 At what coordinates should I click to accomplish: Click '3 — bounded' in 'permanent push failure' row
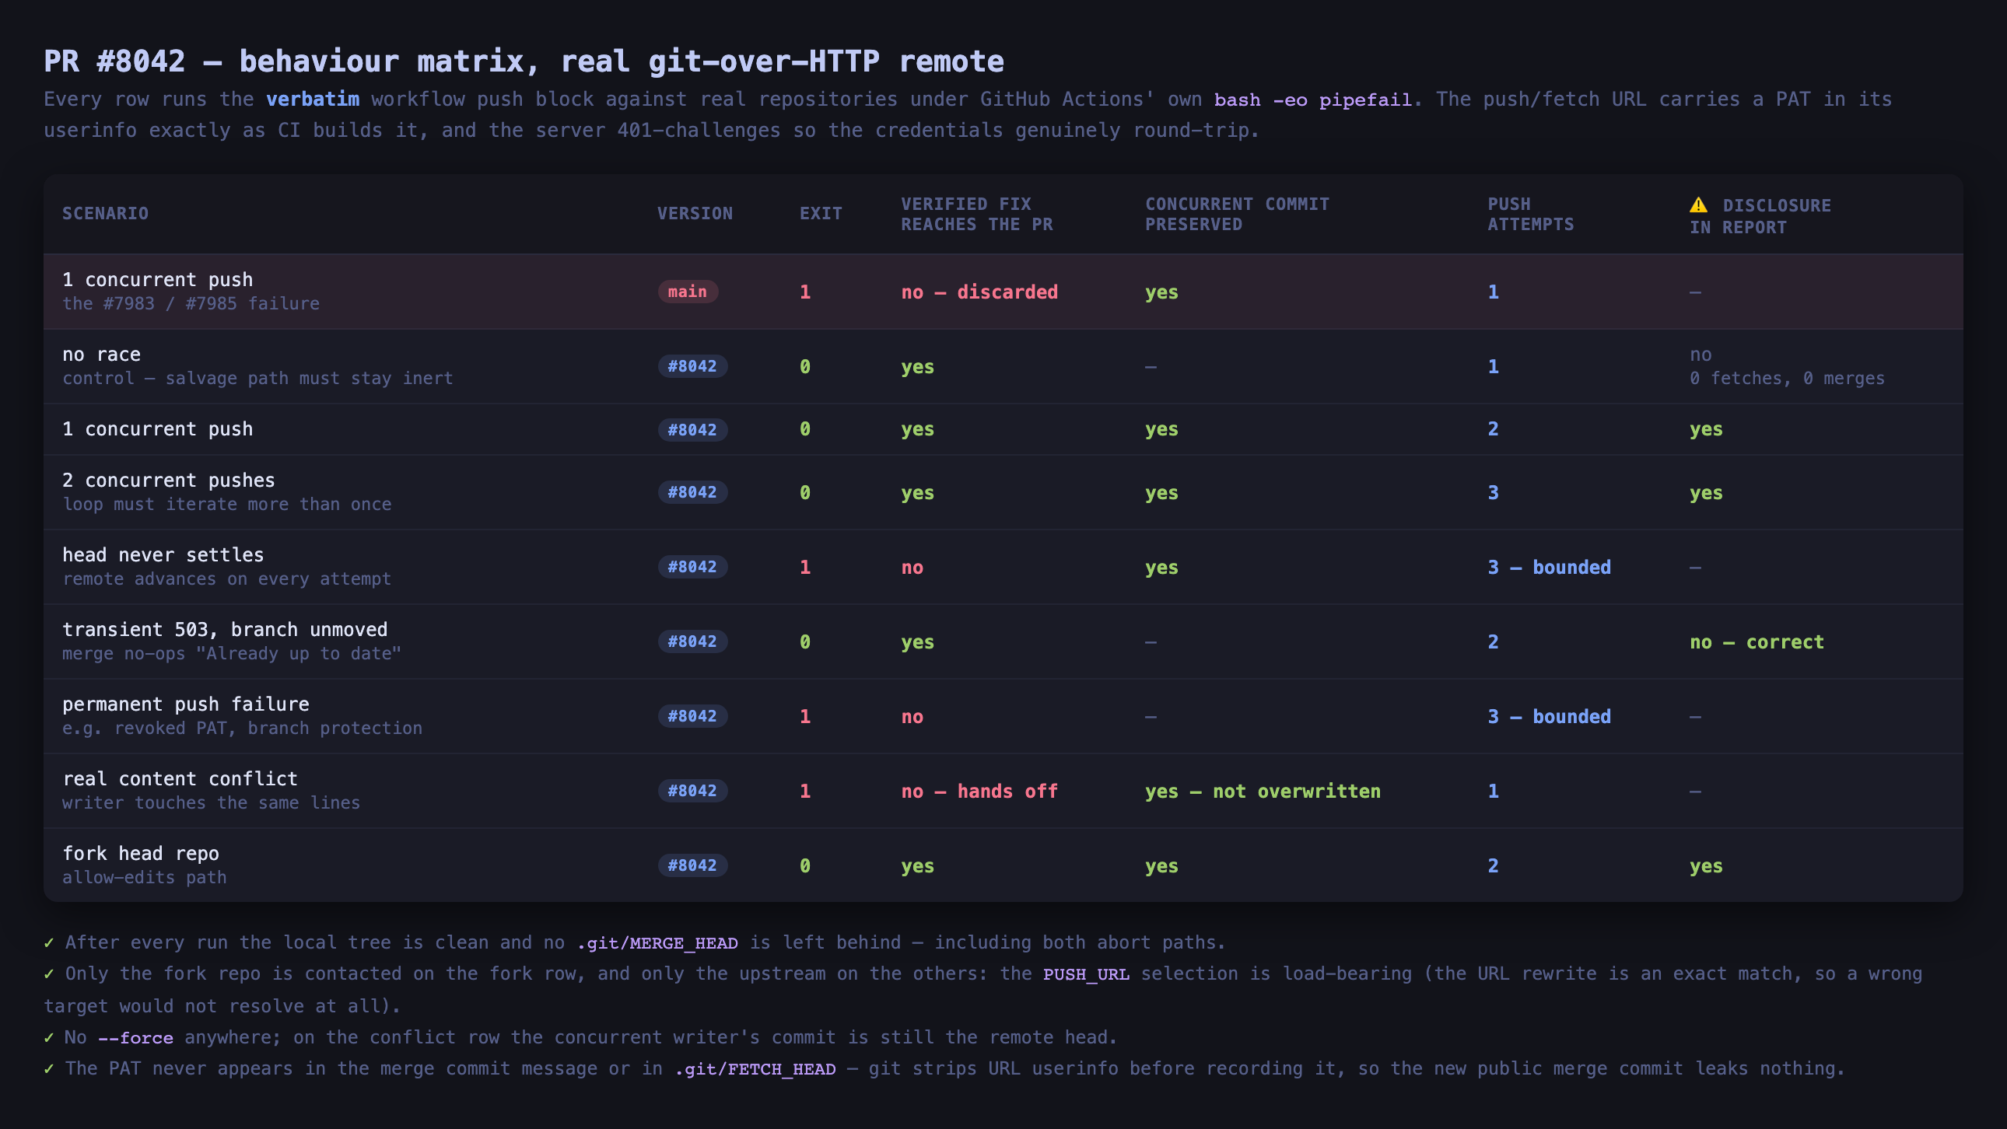(1549, 717)
